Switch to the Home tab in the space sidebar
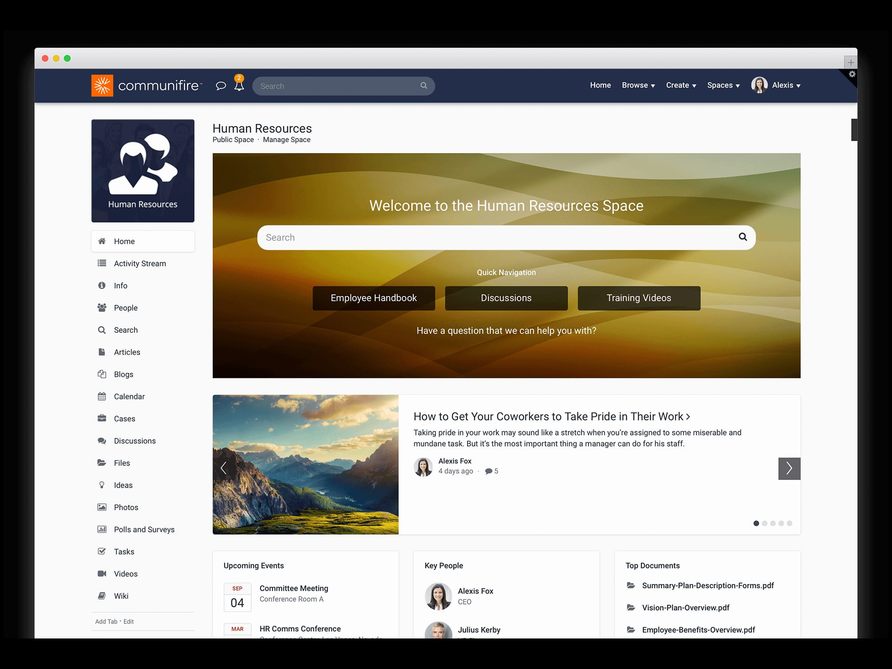 click(x=124, y=241)
